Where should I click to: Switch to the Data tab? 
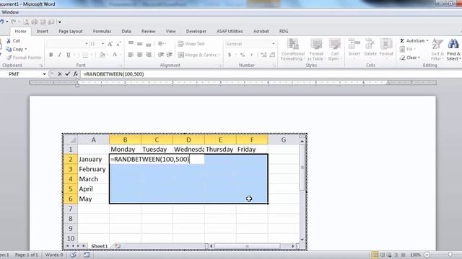click(126, 31)
